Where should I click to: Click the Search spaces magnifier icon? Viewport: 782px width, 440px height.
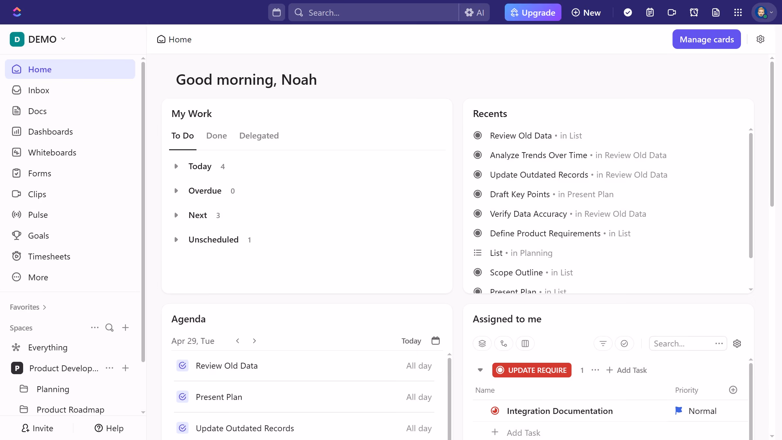coord(109,328)
